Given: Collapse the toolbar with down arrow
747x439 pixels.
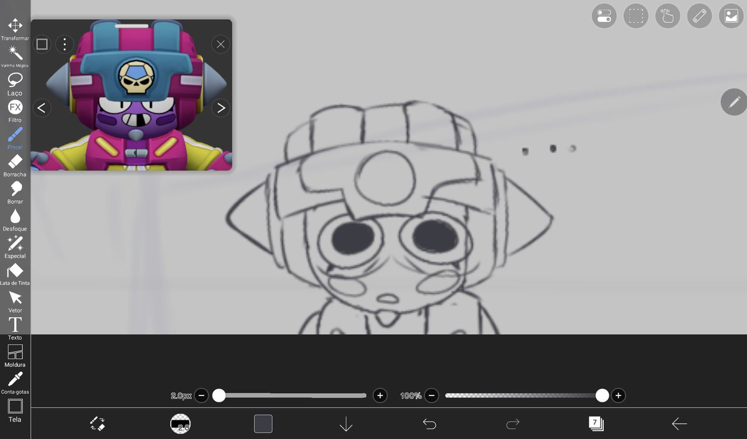Looking at the screenshot, I should 346,424.
